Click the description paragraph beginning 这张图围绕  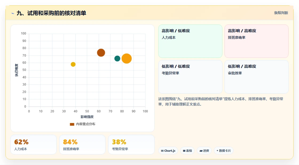221,101
